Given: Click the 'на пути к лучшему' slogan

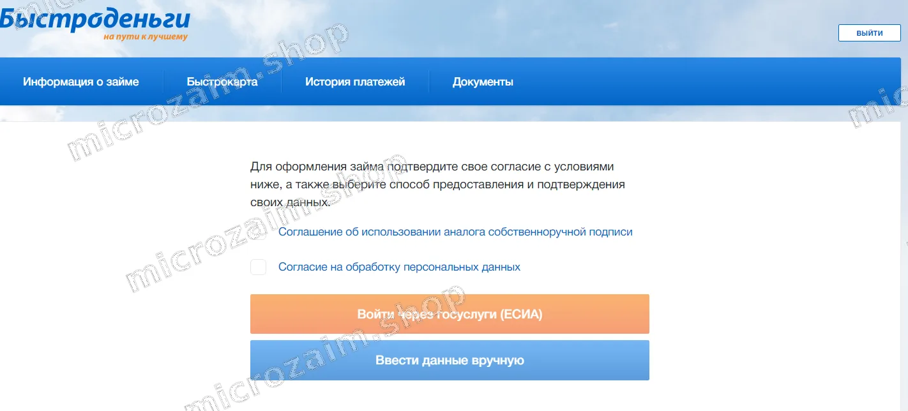Looking at the screenshot, I should [x=146, y=37].
